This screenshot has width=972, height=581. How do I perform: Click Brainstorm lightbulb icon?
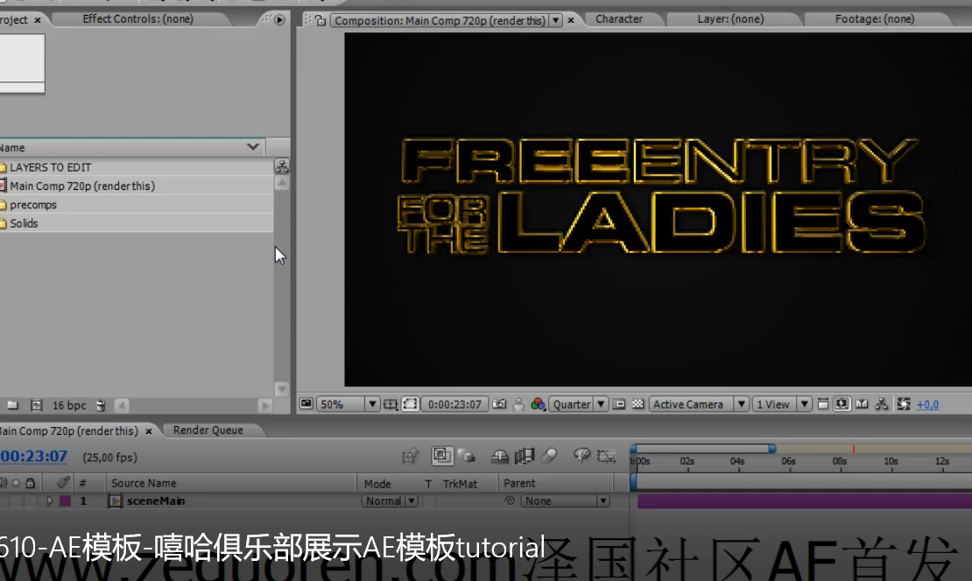tap(581, 457)
